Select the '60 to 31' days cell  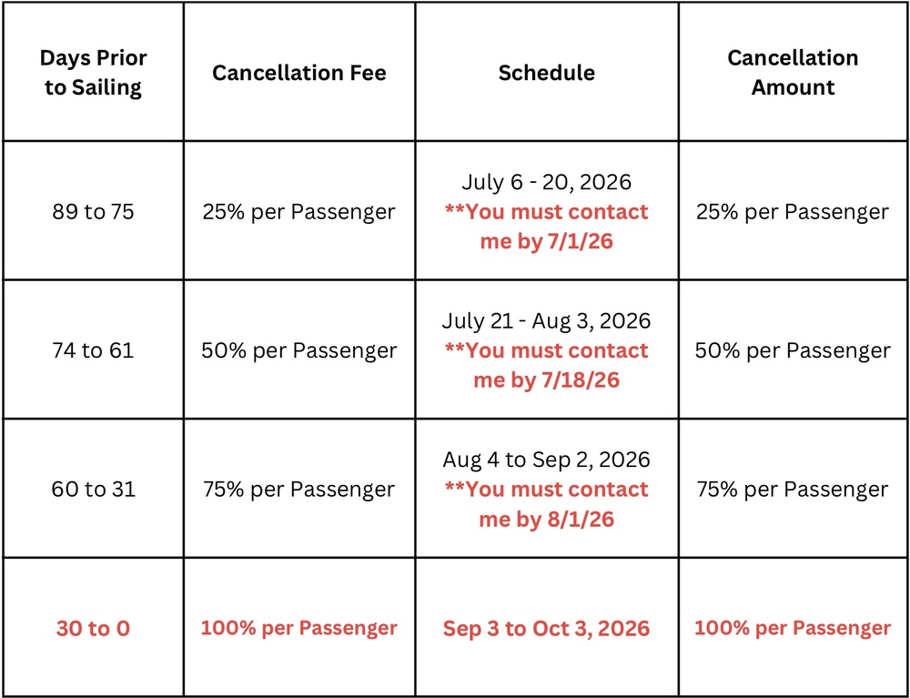coord(93,490)
